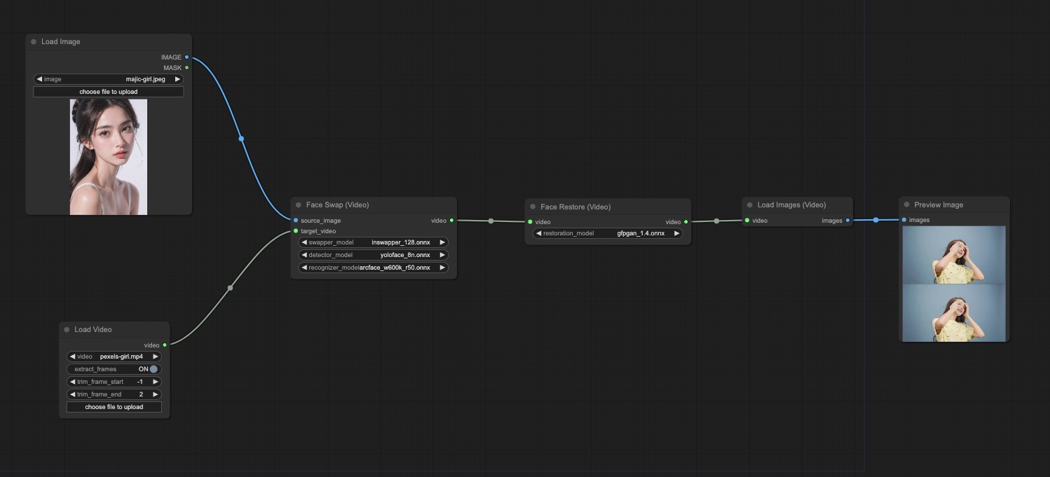Collapse the Load Images (Video) node dot

(749, 205)
